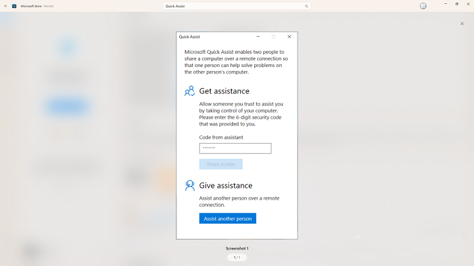Click the back arrow in Microsoft Store

[x=6, y=6]
